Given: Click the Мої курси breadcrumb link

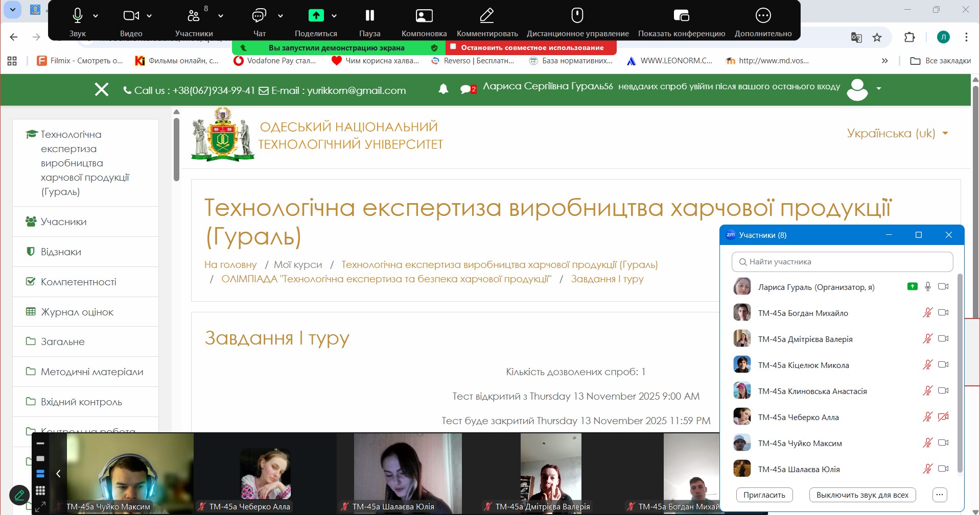Looking at the screenshot, I should [x=298, y=264].
